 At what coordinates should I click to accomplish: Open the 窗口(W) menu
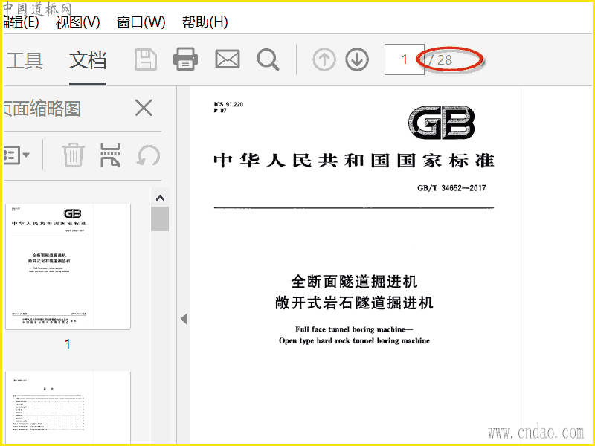pos(141,22)
